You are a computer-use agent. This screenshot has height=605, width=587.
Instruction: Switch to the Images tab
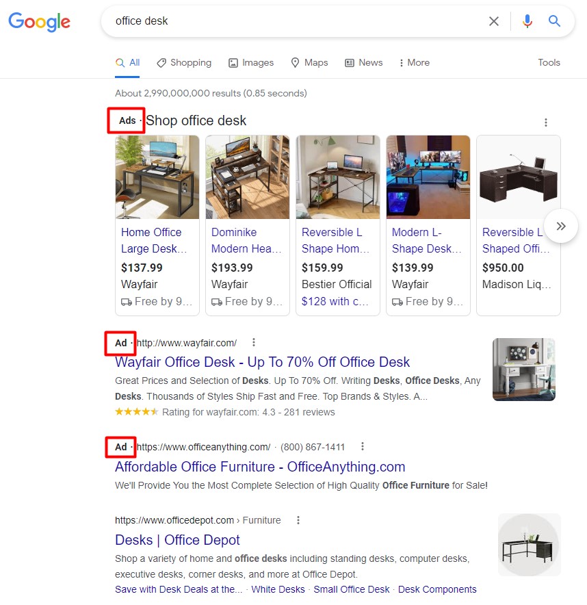251,62
